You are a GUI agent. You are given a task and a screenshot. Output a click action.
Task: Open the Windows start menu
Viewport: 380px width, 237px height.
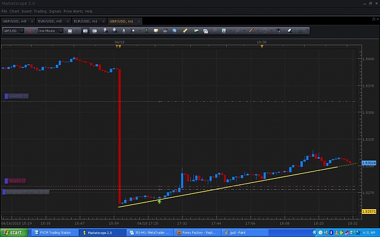(x=14, y=233)
